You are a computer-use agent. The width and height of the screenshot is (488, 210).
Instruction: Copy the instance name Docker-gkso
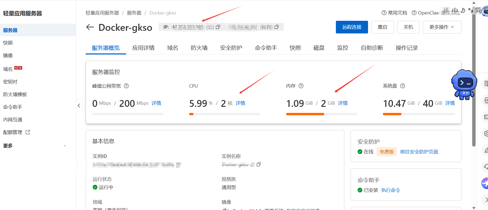[x=259, y=164]
